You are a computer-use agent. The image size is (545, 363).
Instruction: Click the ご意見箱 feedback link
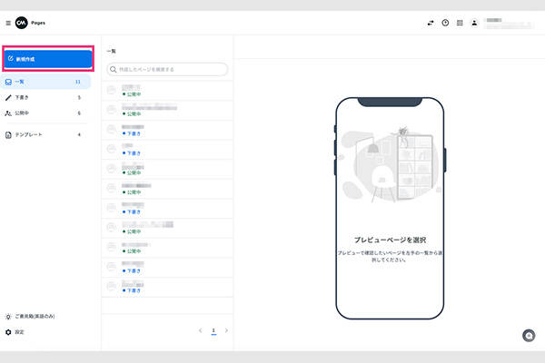pyautogui.click(x=35, y=316)
